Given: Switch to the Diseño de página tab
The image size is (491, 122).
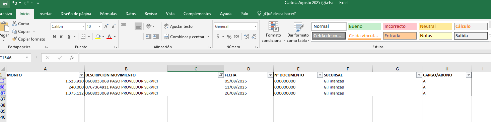Looking at the screenshot, I should point(76,14).
